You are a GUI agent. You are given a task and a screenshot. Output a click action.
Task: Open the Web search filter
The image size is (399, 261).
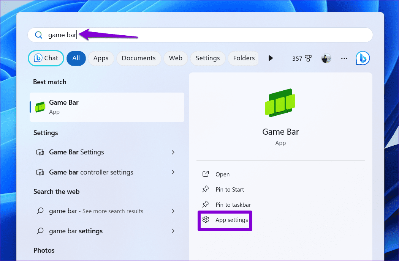(x=176, y=58)
